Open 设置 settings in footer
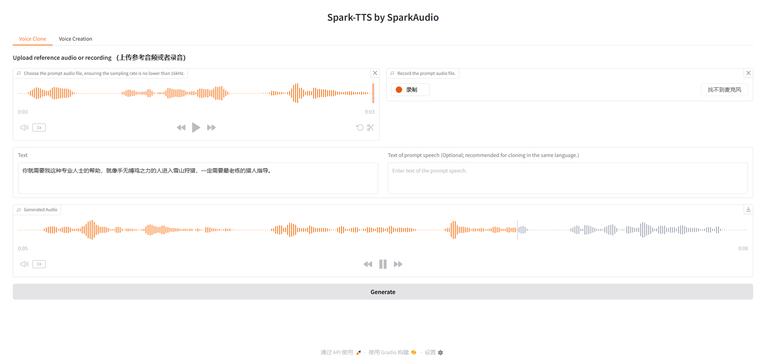The image size is (766, 363). 434,352
